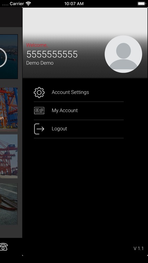Tap the profile avatar picture
Screen dimensions: 148x263
click(x=123, y=54)
